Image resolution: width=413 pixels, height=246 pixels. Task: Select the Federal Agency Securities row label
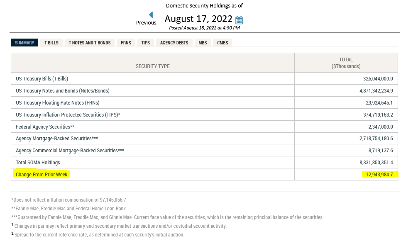45,127
